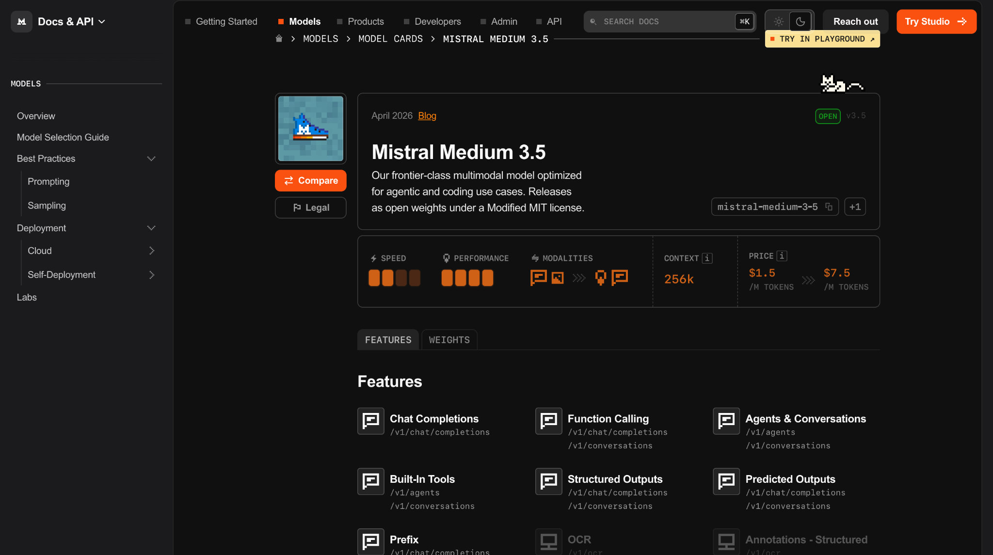Click the text output modality icon
993x555 pixels.
[620, 278]
